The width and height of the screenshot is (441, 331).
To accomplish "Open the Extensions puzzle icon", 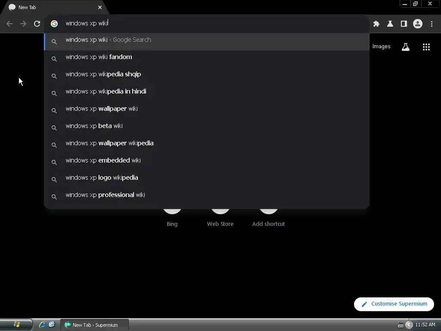I will coord(376,24).
